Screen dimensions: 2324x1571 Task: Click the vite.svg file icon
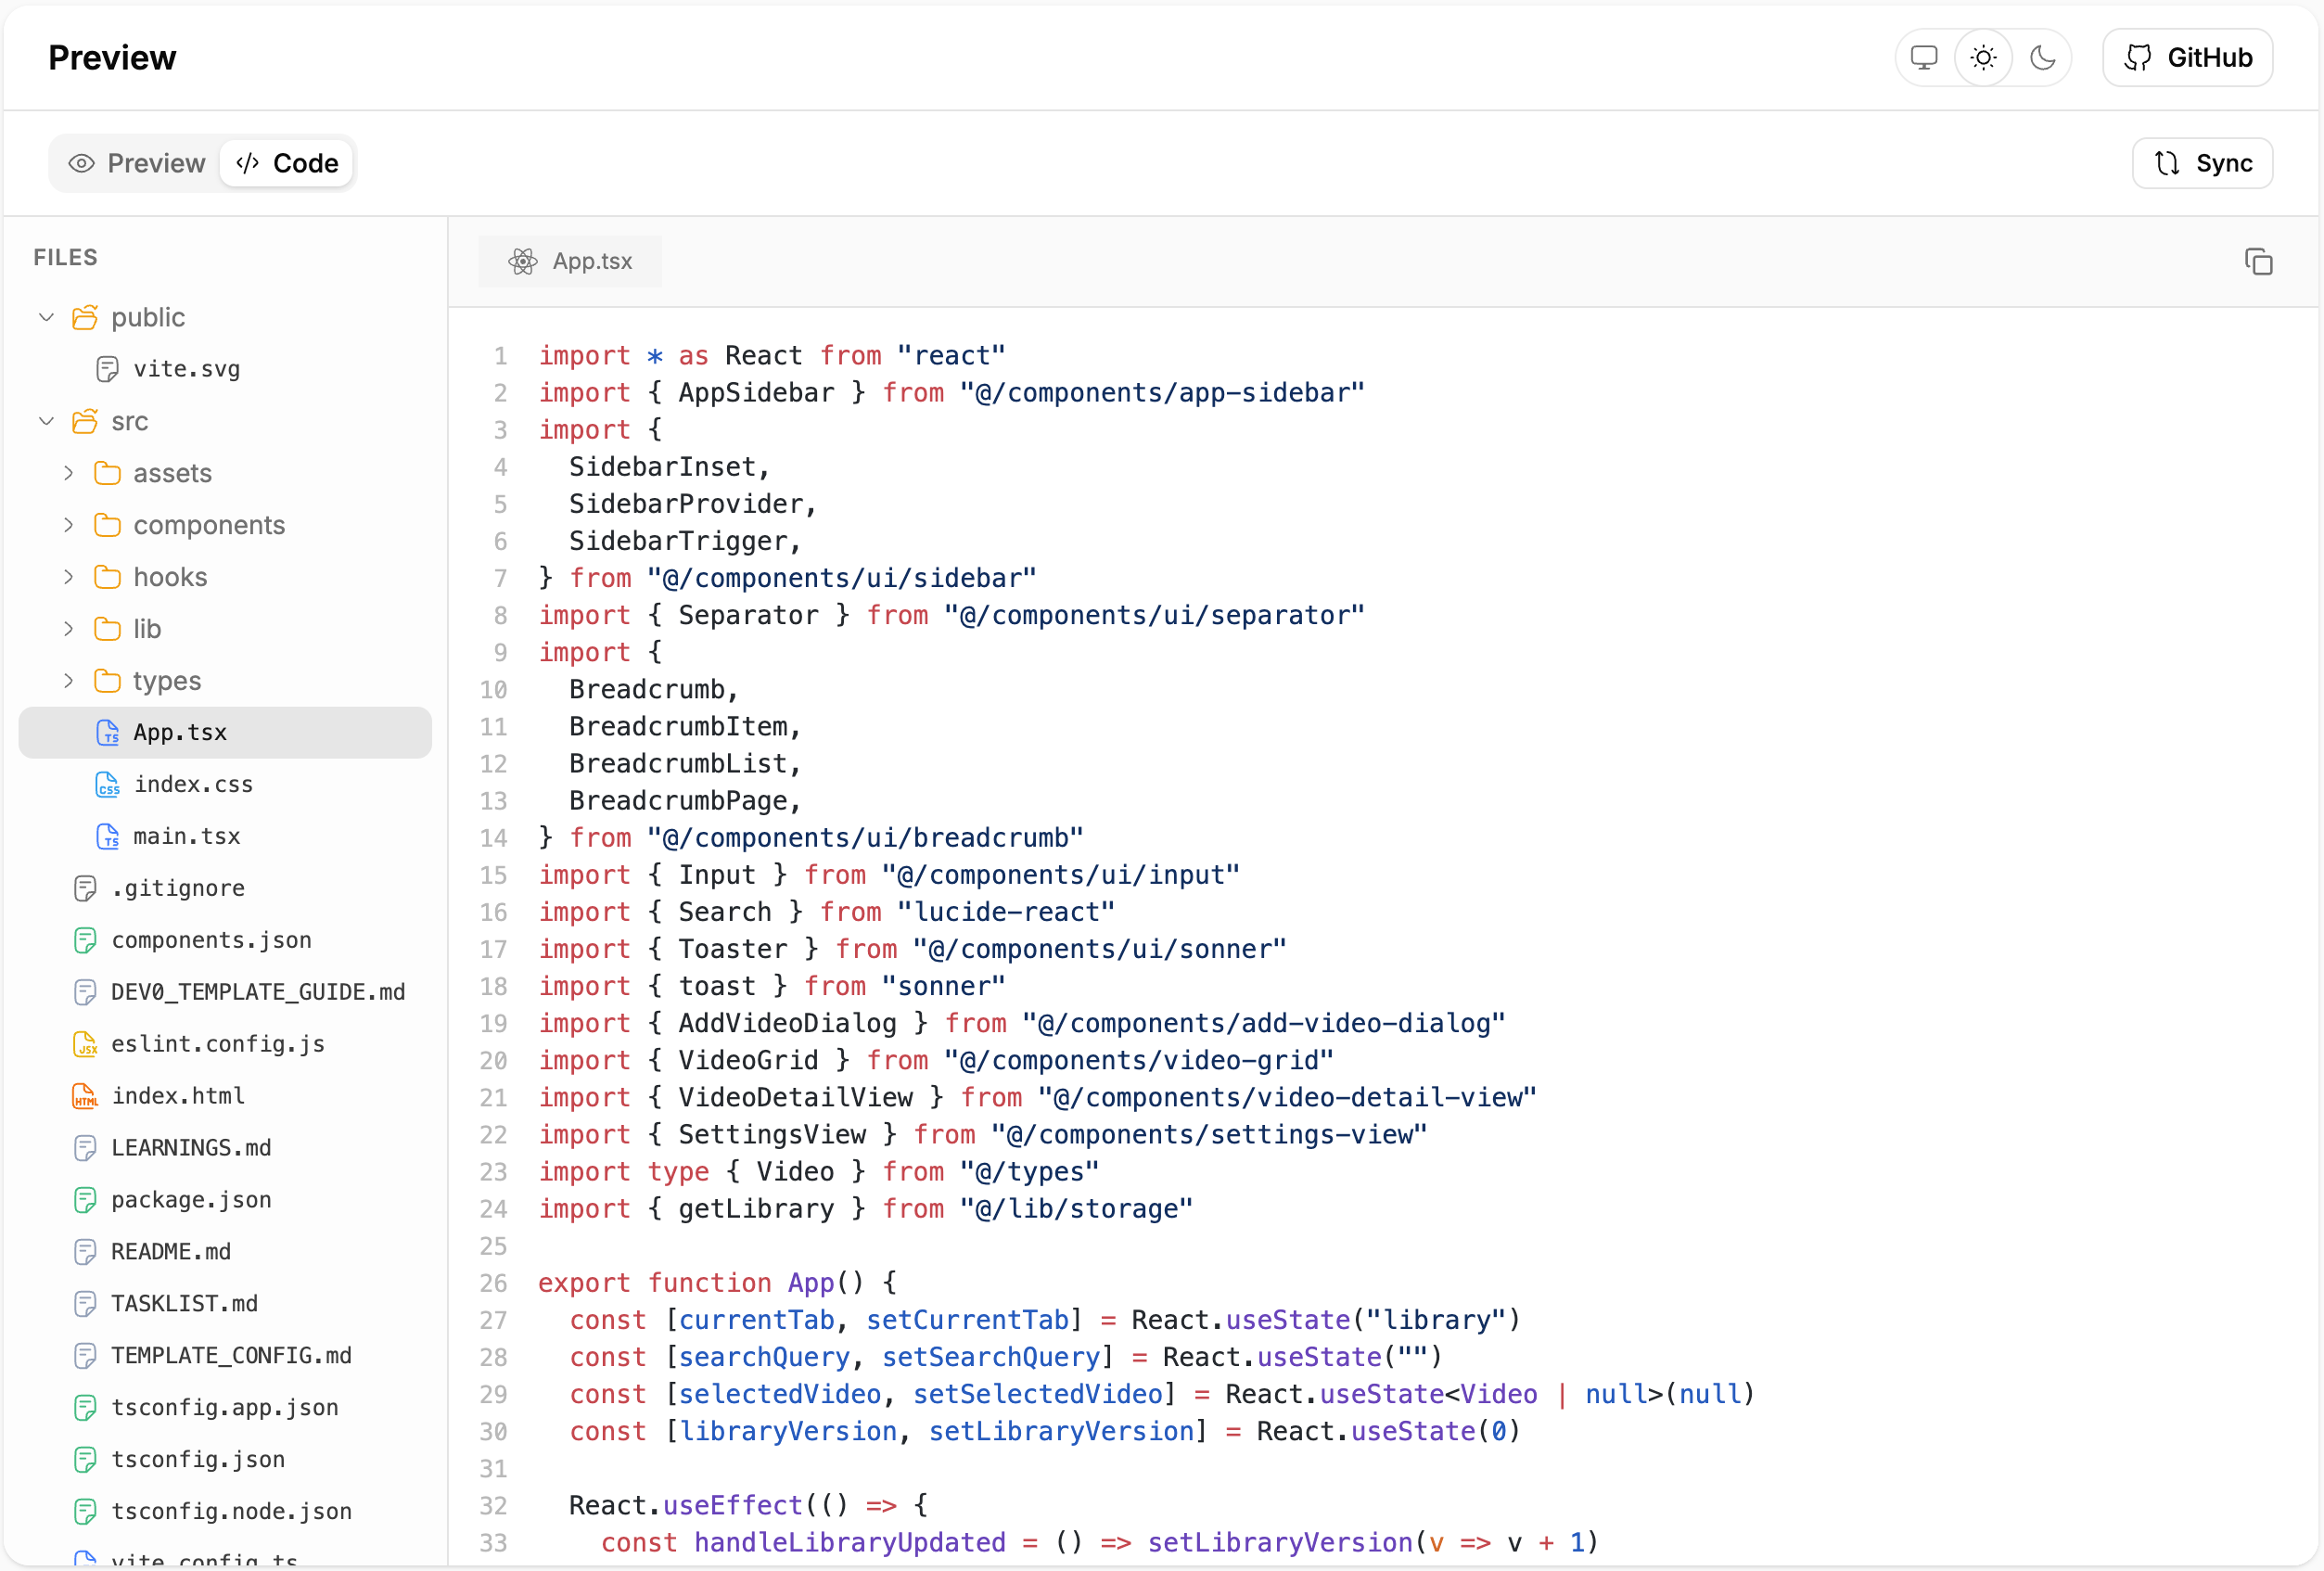coord(108,369)
